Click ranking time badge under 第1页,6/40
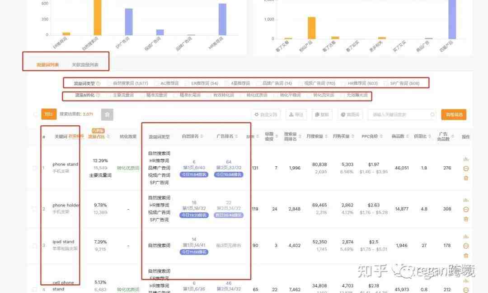Screen dimensions: 488x293 tap(194, 175)
